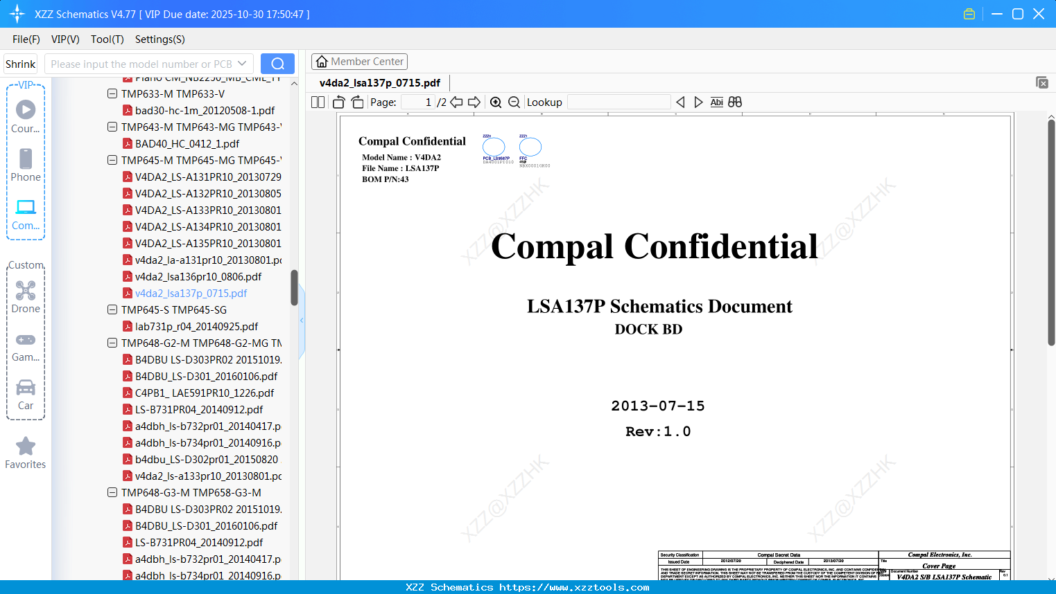
Task: Collapse the TMP645-M TMP645-MG group
Action: (x=112, y=160)
